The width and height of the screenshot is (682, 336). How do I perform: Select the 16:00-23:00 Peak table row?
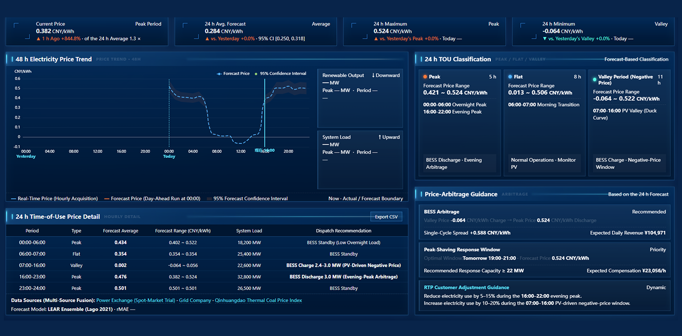tap(207, 277)
